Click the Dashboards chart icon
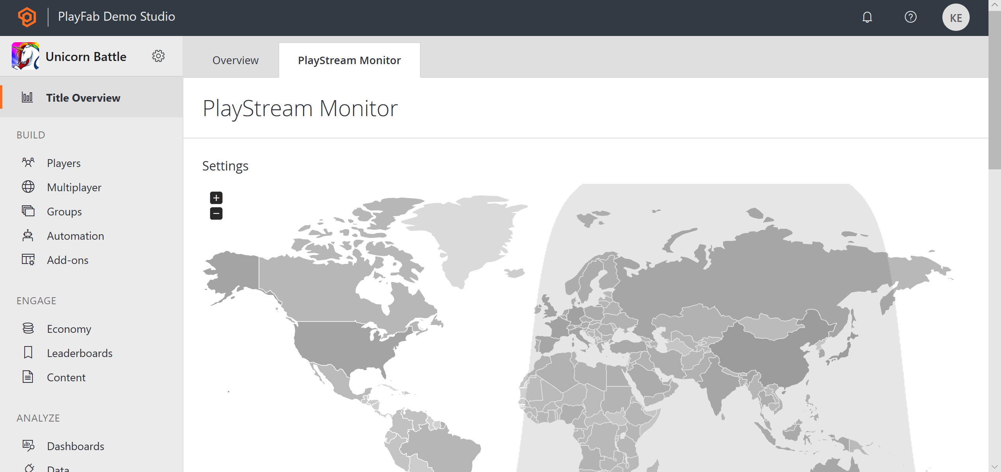Screen dimensions: 1001x472 click(x=27, y=445)
